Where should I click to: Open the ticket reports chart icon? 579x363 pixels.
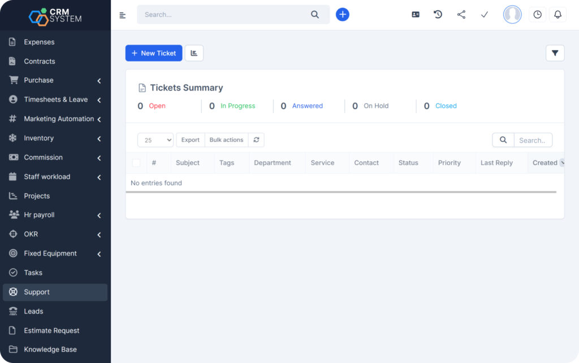point(194,53)
